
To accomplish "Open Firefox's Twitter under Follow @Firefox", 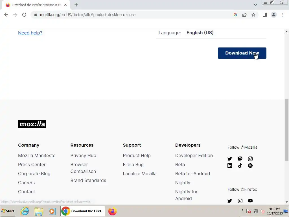I will pos(230,201).
